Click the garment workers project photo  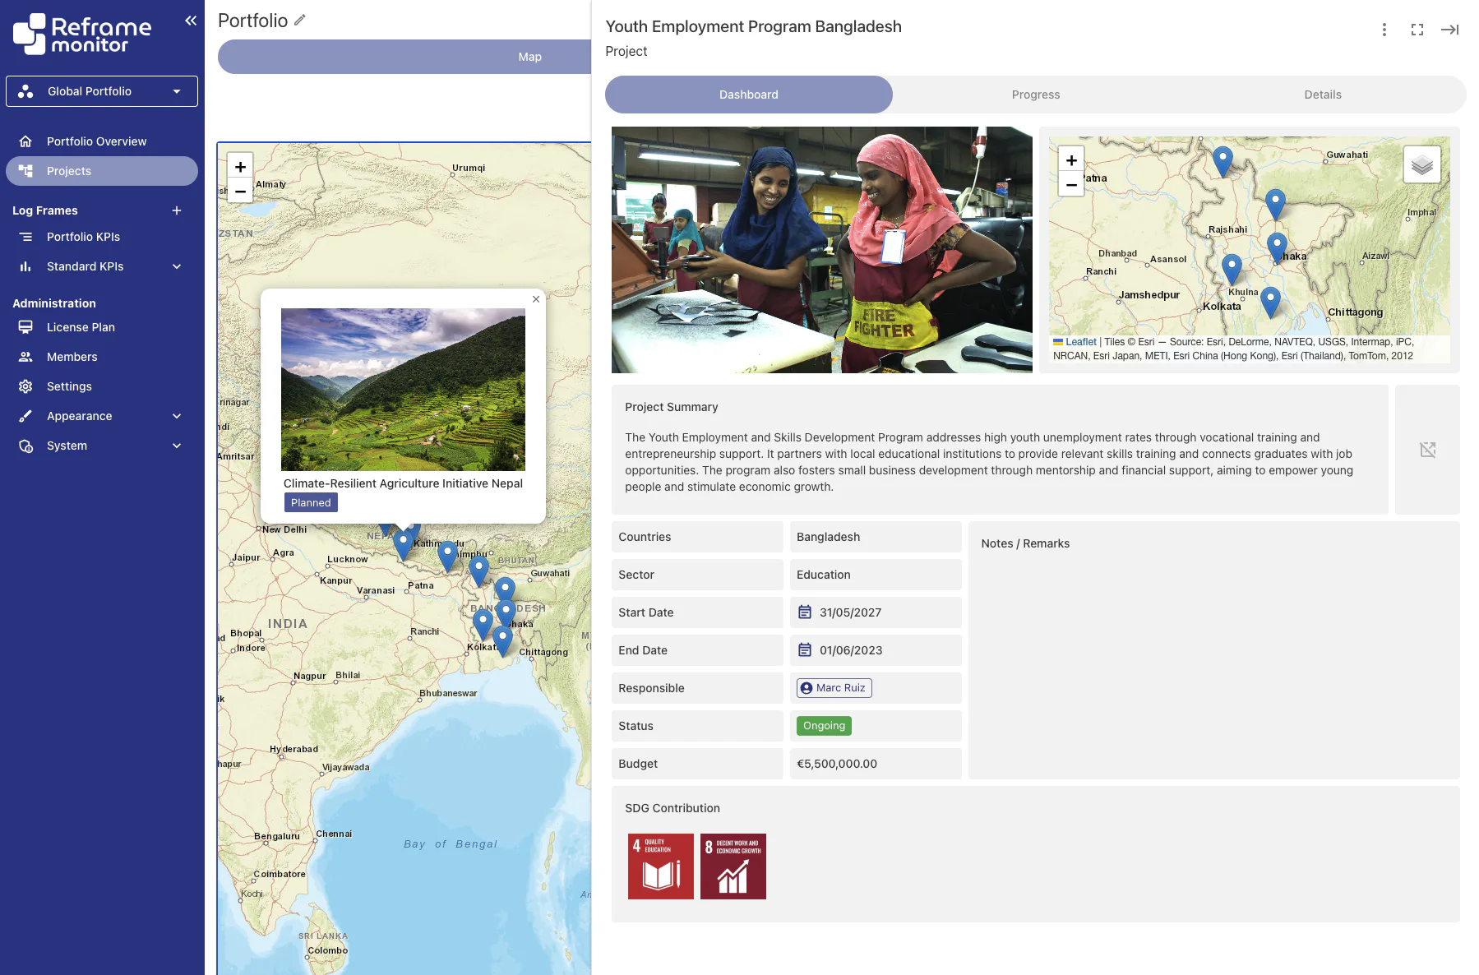click(822, 250)
